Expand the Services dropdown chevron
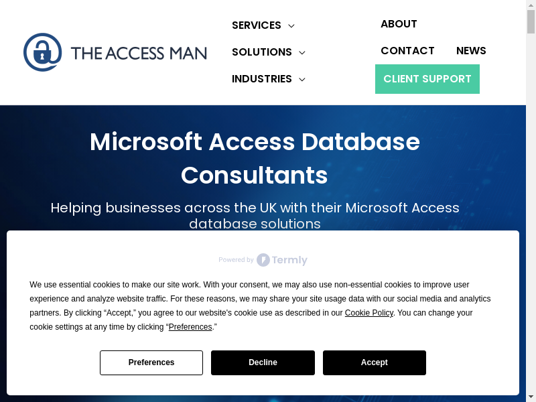The width and height of the screenshot is (536, 402). 291,26
